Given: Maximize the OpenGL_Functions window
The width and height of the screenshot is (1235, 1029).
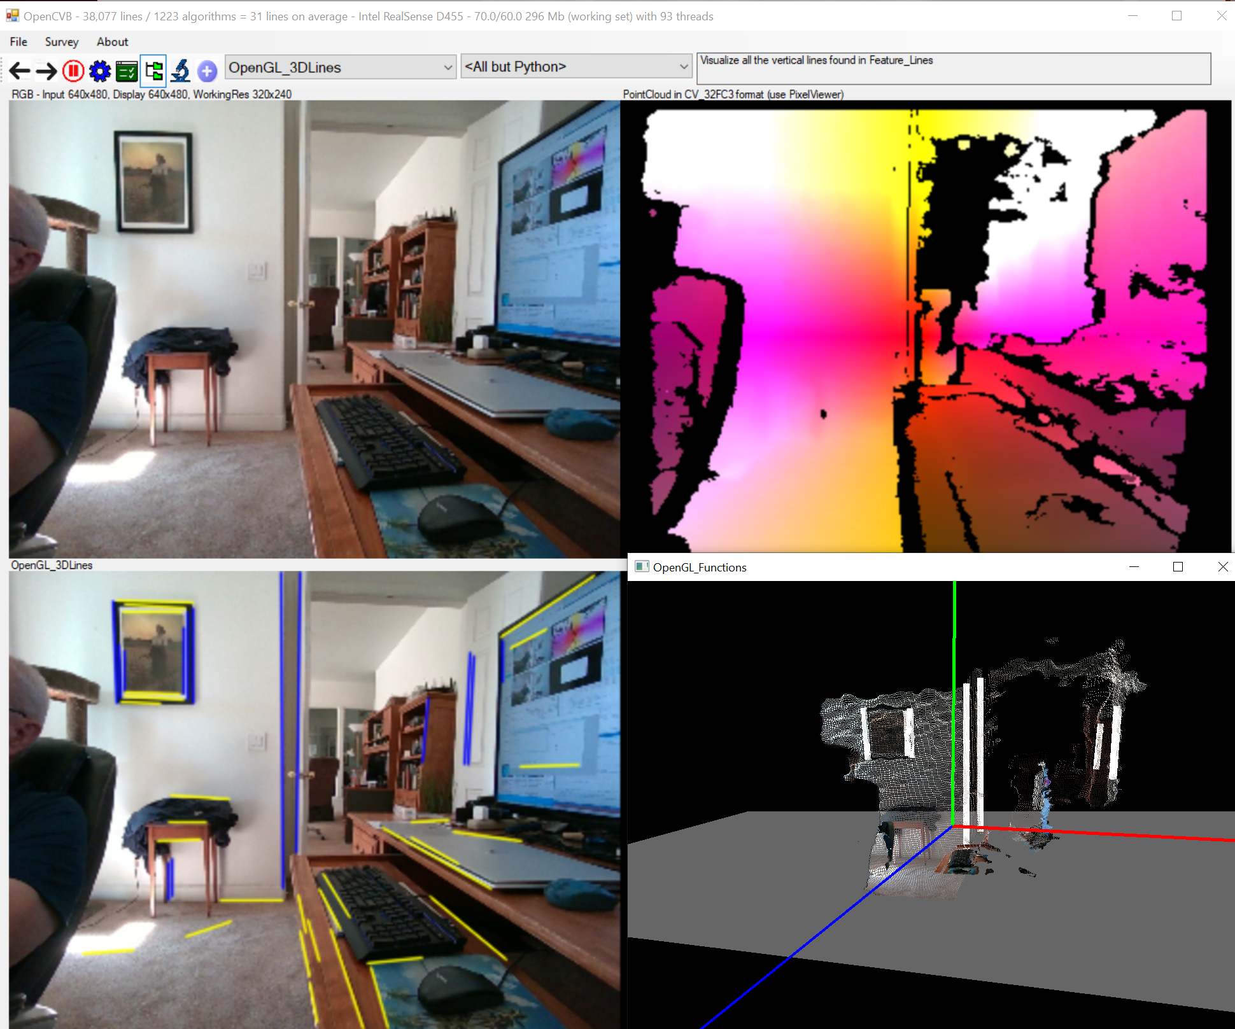Looking at the screenshot, I should (1178, 567).
